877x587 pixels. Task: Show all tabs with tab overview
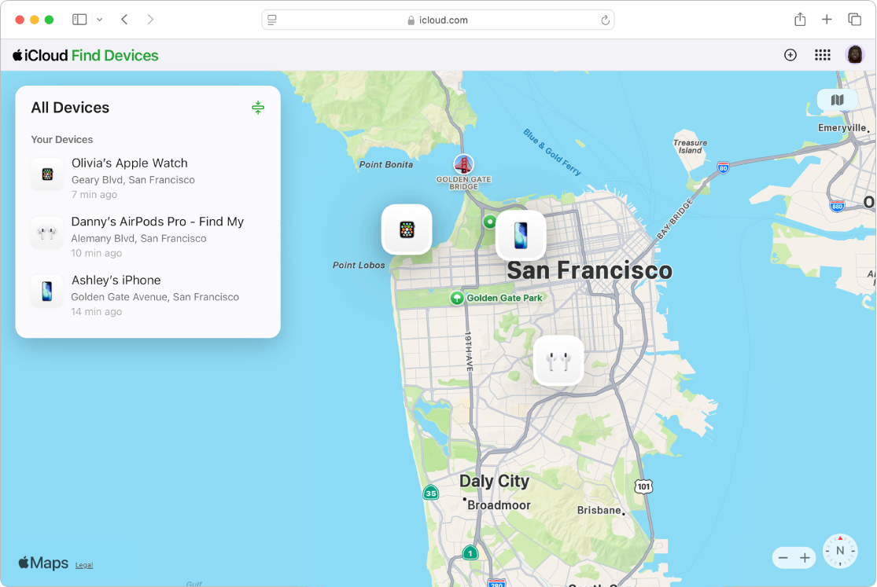[855, 19]
